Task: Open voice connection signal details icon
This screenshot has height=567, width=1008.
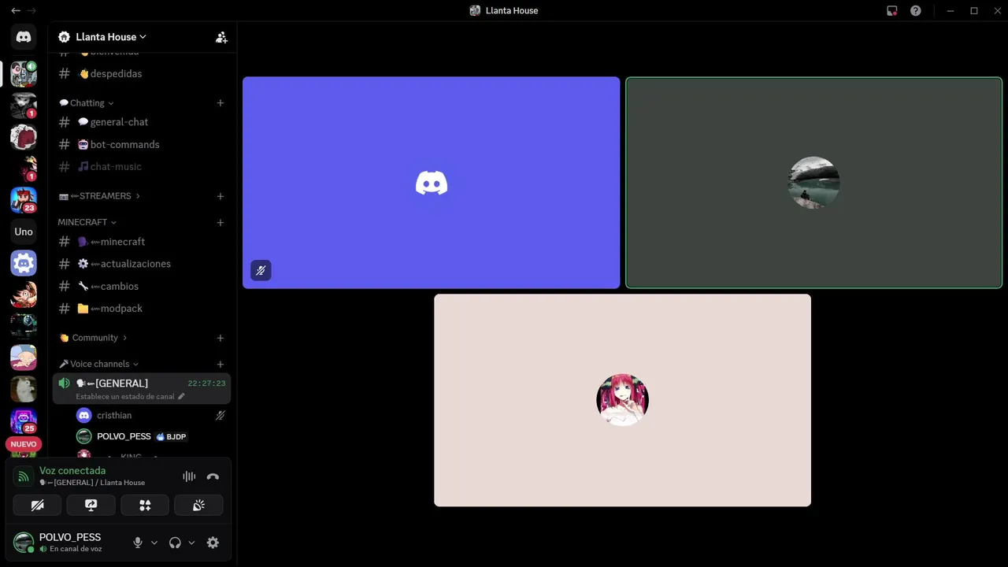Action: coord(24,476)
